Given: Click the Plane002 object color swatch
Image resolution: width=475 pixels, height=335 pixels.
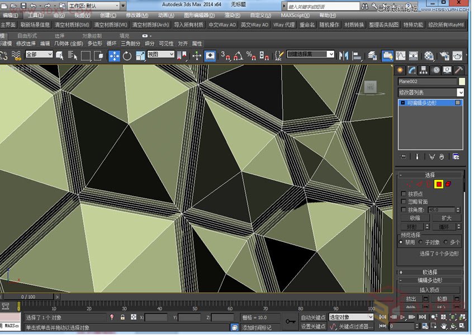Looking at the screenshot, I should [462, 82].
